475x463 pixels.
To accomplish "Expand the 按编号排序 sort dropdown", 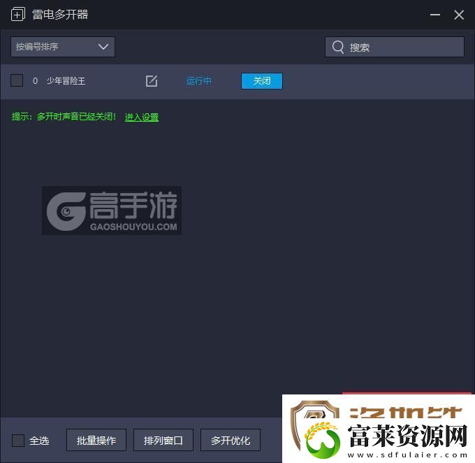I will coord(63,47).
